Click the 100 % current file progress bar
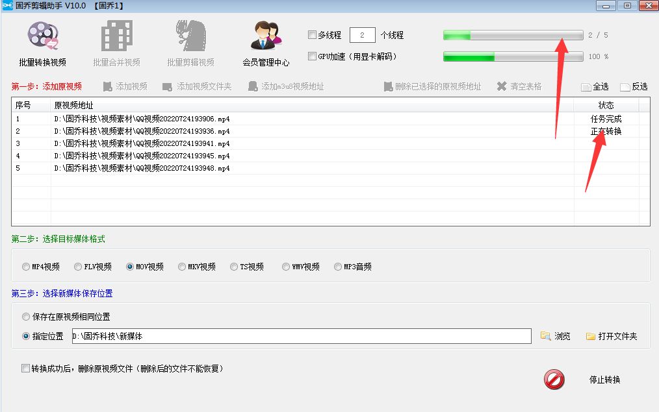The width and height of the screenshot is (659, 412). click(x=513, y=56)
